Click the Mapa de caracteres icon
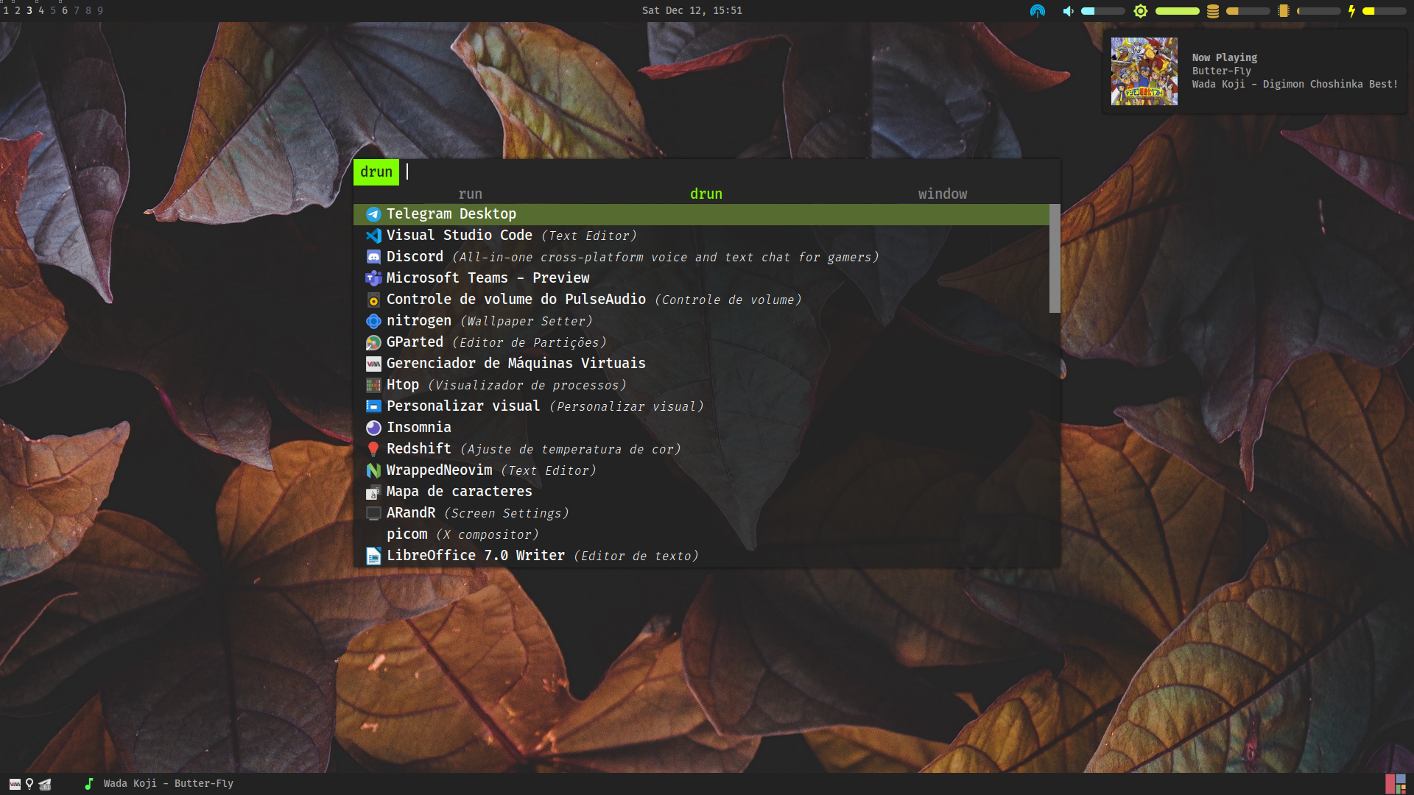Viewport: 1414px width, 795px height. (373, 492)
